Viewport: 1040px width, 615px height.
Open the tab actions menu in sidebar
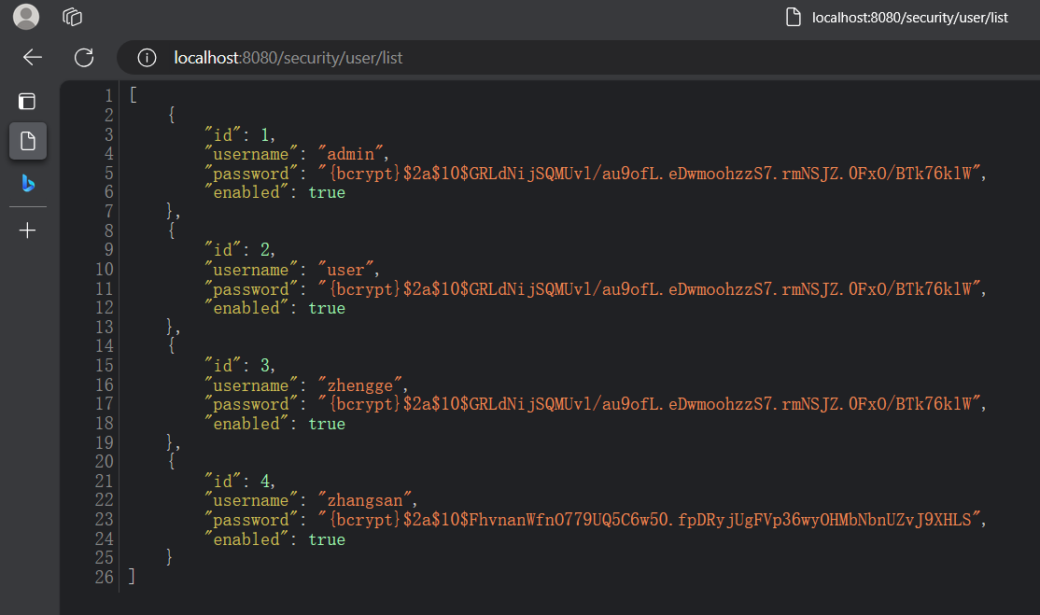pyautogui.click(x=28, y=102)
